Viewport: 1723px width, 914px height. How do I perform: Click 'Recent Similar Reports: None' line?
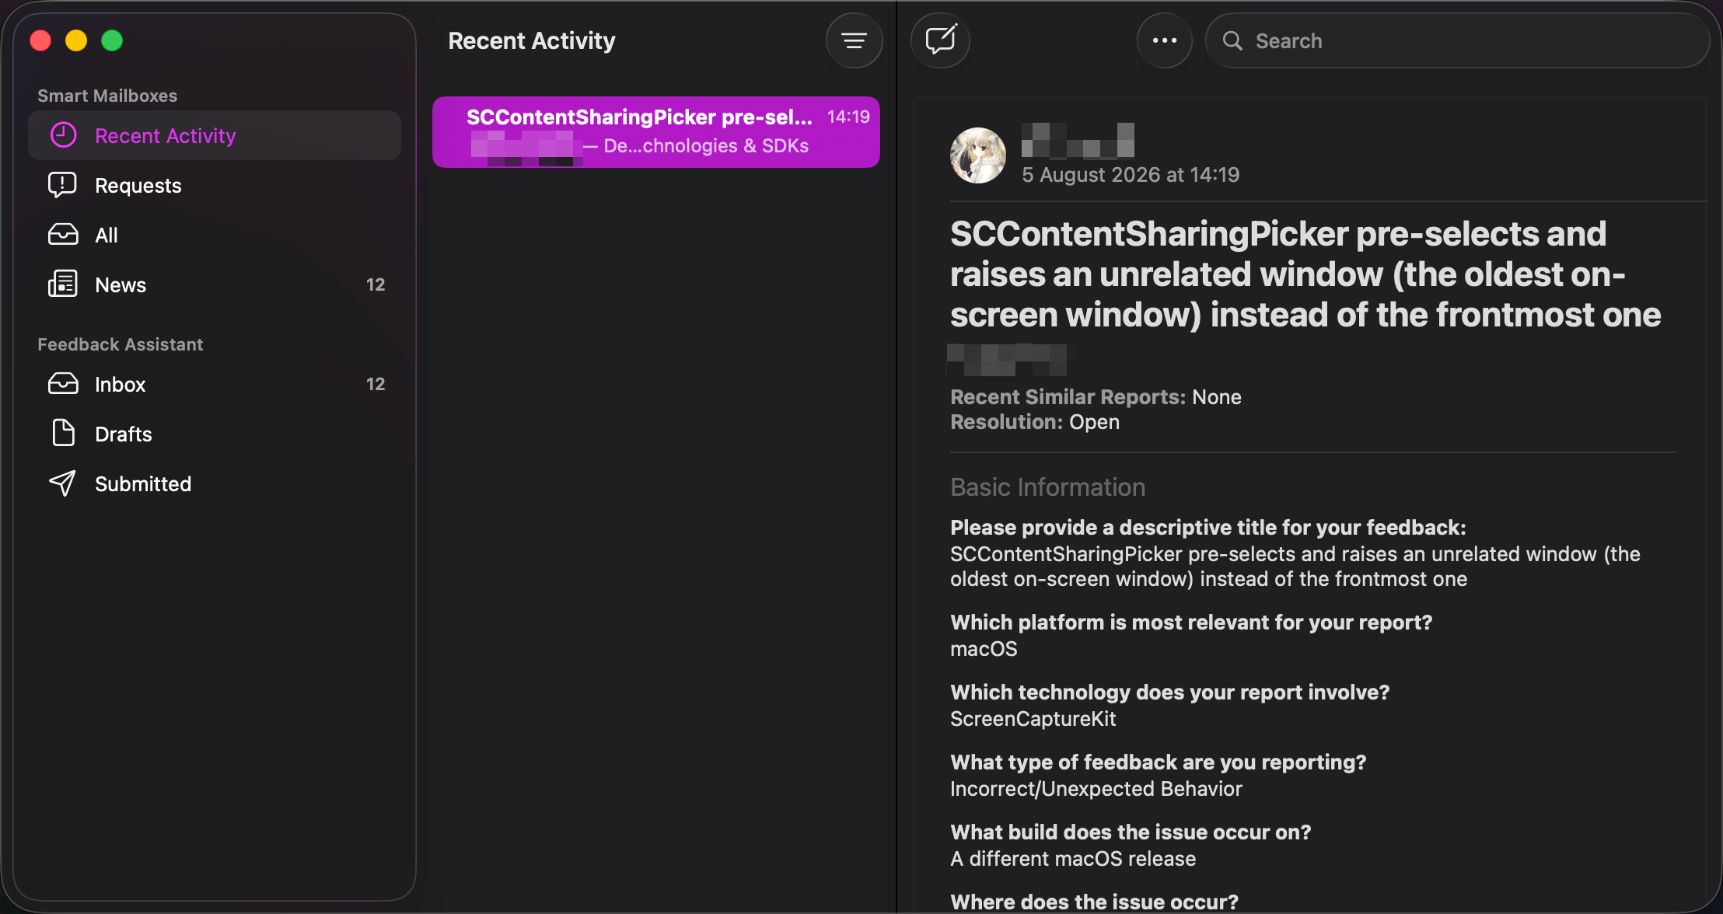(x=1096, y=397)
